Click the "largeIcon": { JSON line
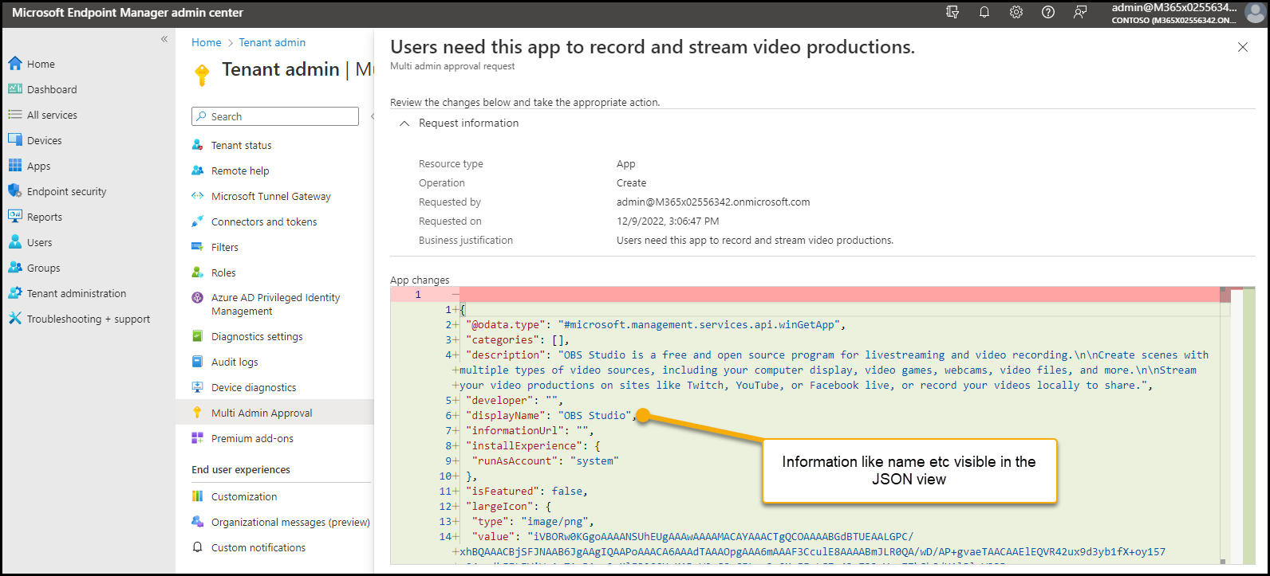 click(x=508, y=506)
